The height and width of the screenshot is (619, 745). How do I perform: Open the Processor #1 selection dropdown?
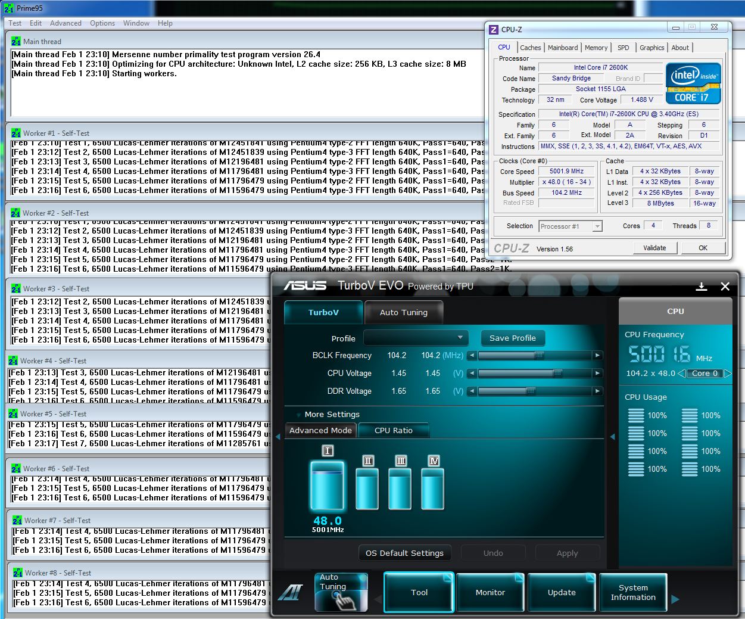click(x=571, y=226)
